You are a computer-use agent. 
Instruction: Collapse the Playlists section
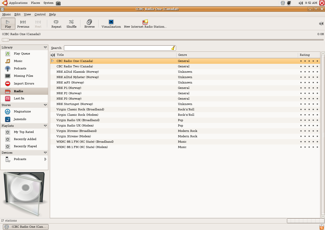(x=45, y=126)
